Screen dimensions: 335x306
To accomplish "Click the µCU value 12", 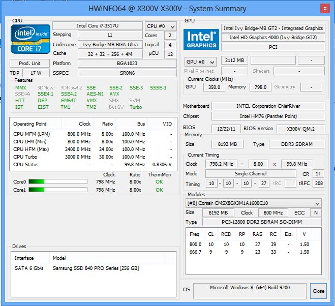I will [x=170, y=54].
